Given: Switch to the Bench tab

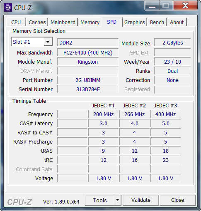Looking at the screenshot, I should click(157, 22).
